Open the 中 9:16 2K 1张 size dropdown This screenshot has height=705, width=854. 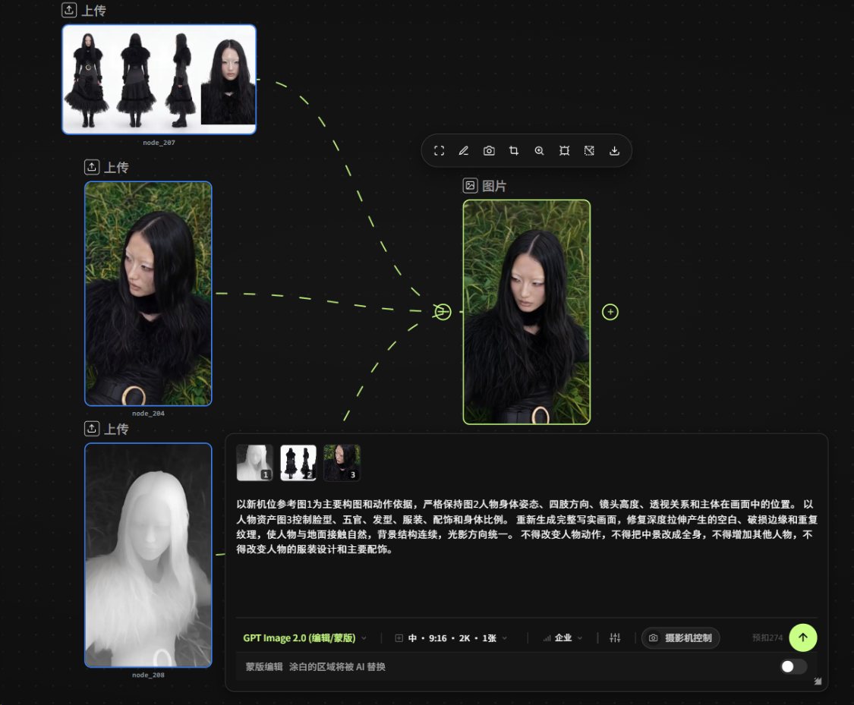(451, 637)
